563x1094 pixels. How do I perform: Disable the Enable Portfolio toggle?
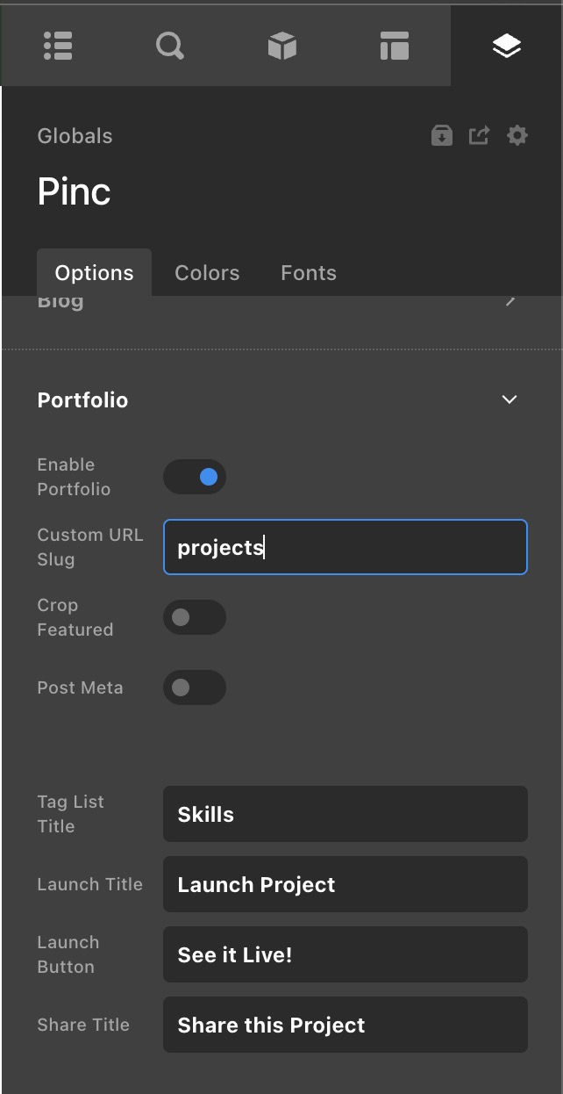195,477
